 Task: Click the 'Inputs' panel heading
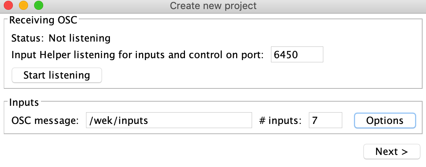pos(24,102)
